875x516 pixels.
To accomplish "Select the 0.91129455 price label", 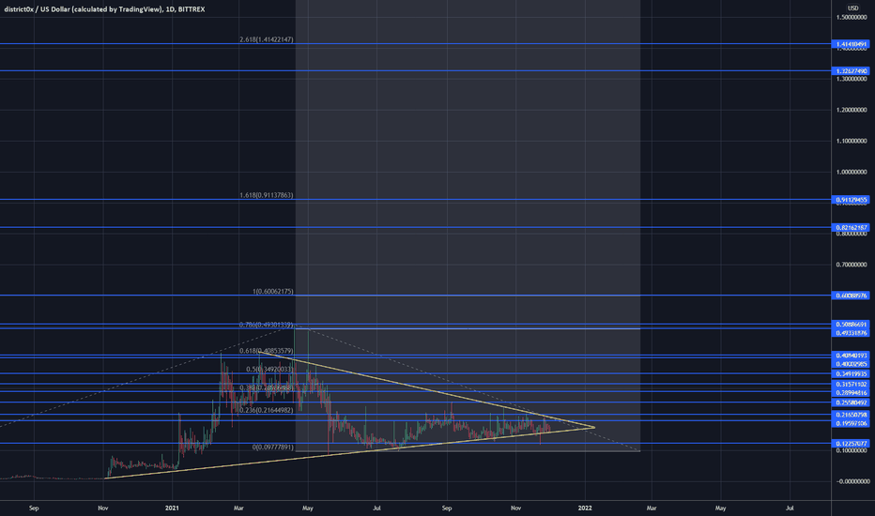I will pos(851,200).
